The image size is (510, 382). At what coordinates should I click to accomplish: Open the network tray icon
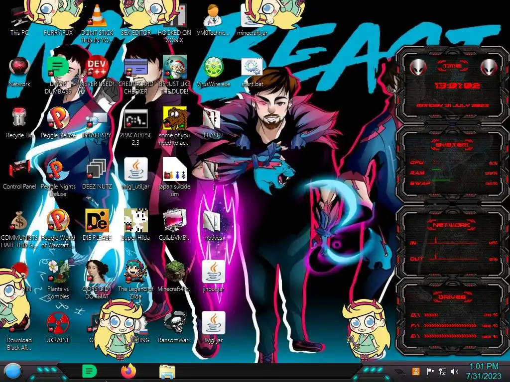[x=443, y=371]
